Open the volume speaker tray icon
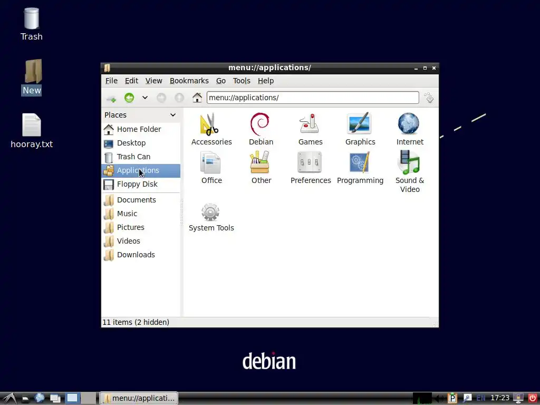 point(440,399)
